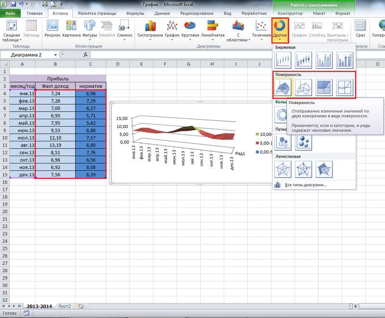Image resolution: width=385 pixels, height=318 pixels.
Task: Click the green 10,00 legend swatch
Action: click(x=257, y=134)
